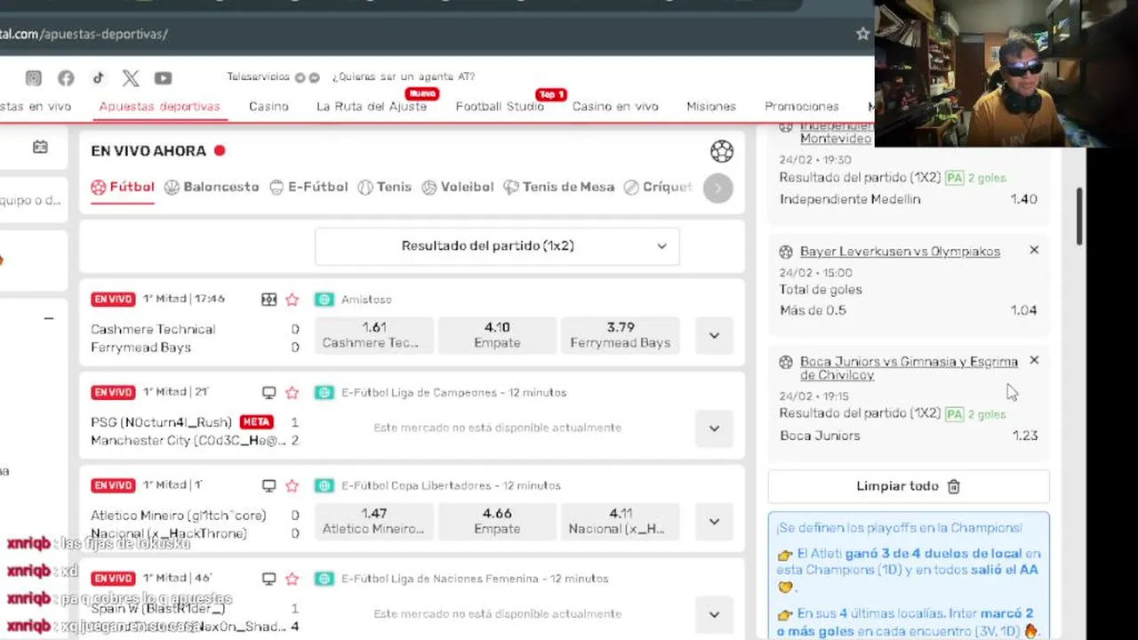Image resolution: width=1138 pixels, height=640 pixels.
Task: Click ¿Quieres ser un agente AT? link
Action: pos(404,77)
